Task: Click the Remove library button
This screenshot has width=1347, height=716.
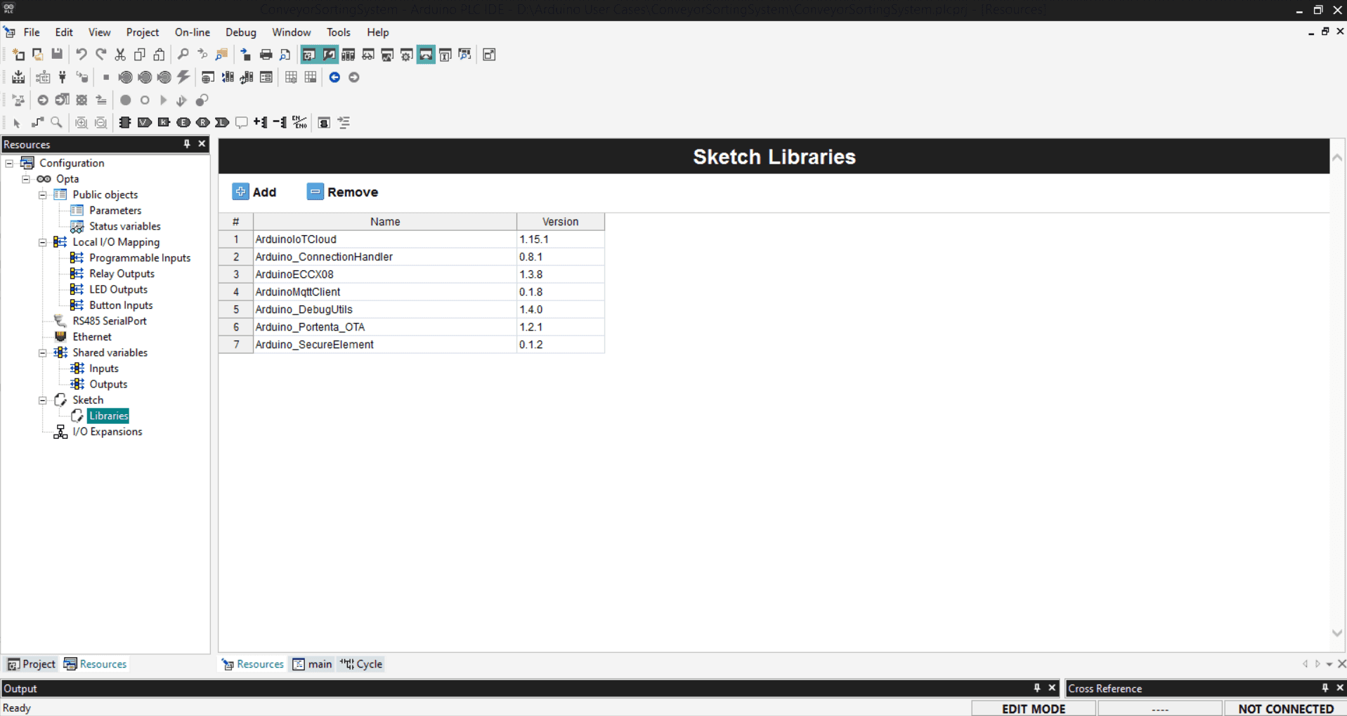Action: (x=343, y=192)
